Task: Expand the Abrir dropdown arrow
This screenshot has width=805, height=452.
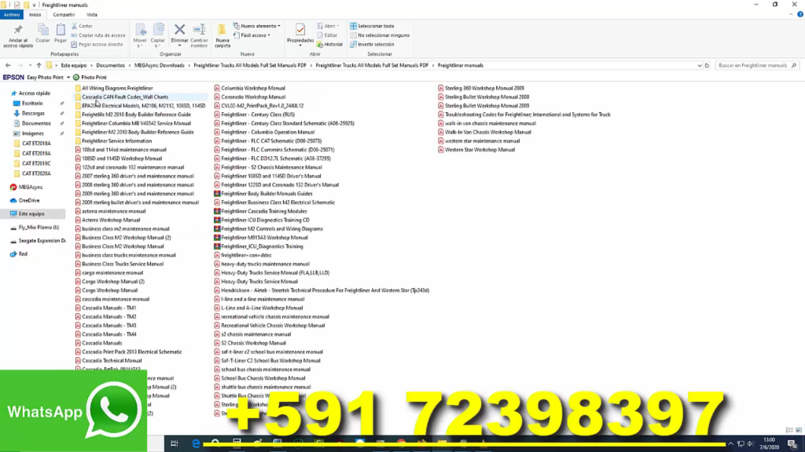Action: pos(338,26)
